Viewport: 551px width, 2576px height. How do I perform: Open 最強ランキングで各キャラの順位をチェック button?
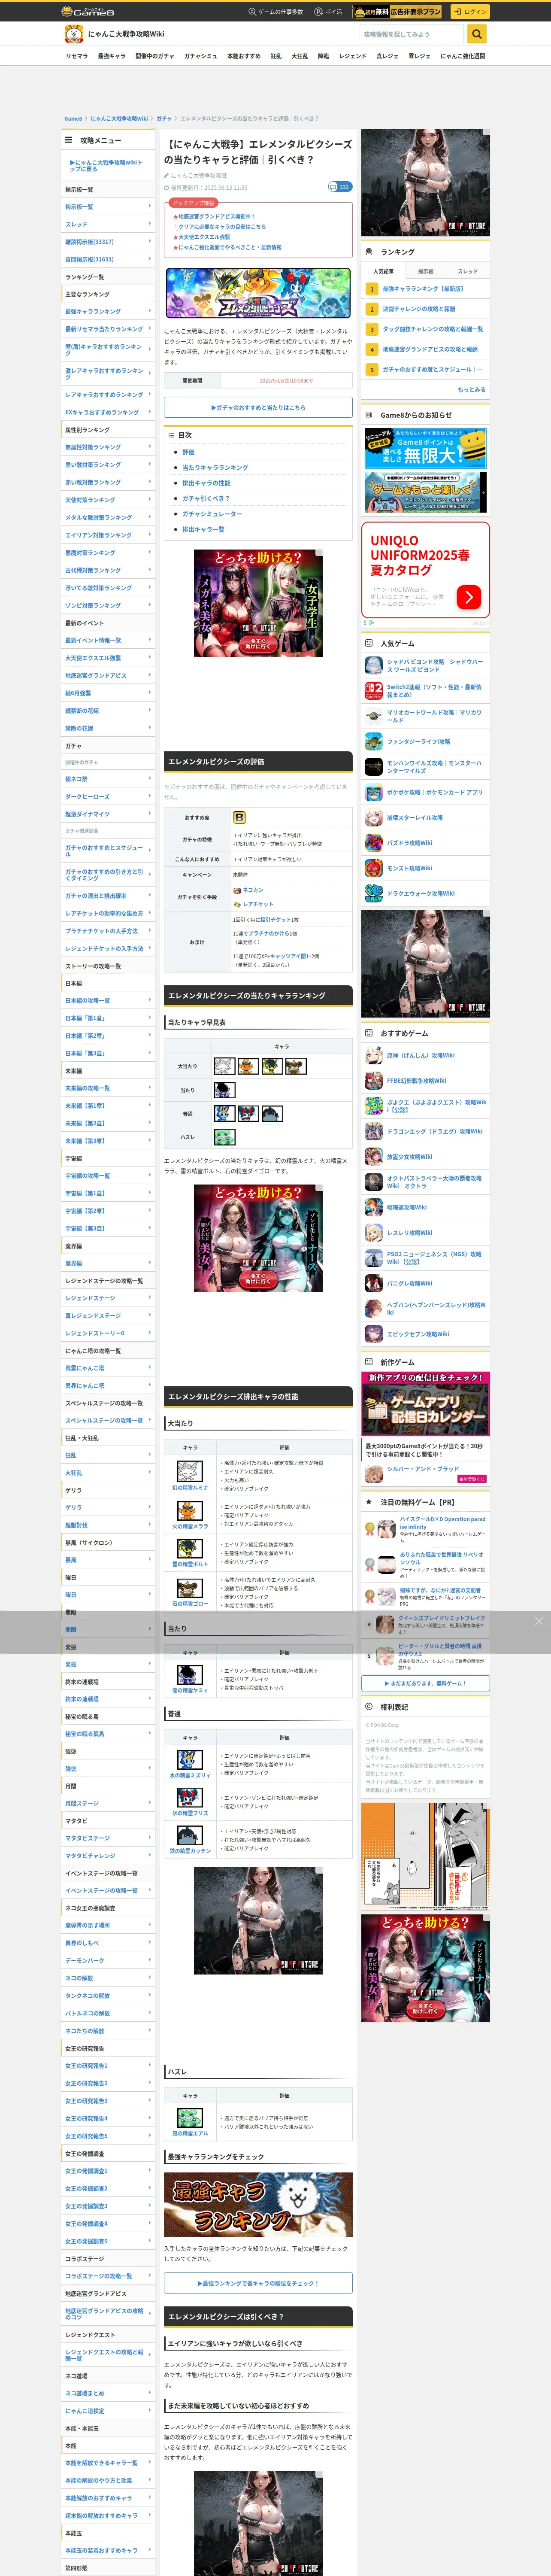tap(258, 2283)
